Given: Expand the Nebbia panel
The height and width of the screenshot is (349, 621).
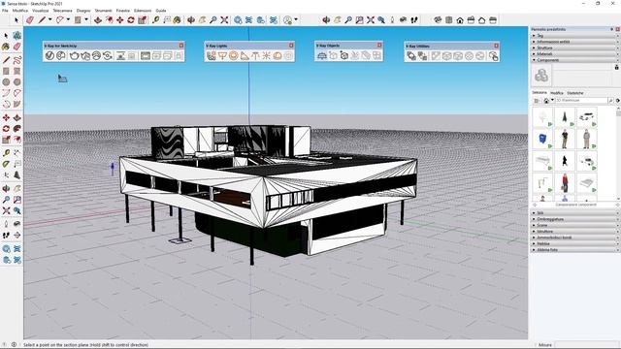Looking at the screenshot, I should pos(574,243).
